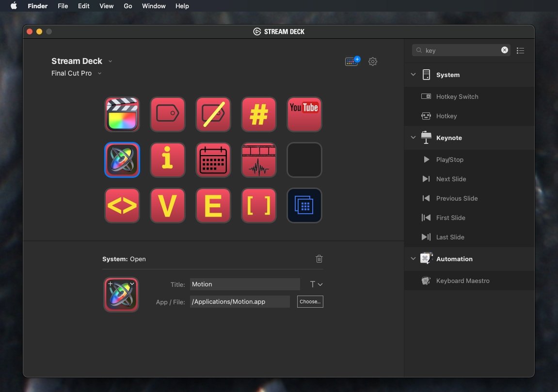Select the blue folder grid key

pyautogui.click(x=304, y=205)
